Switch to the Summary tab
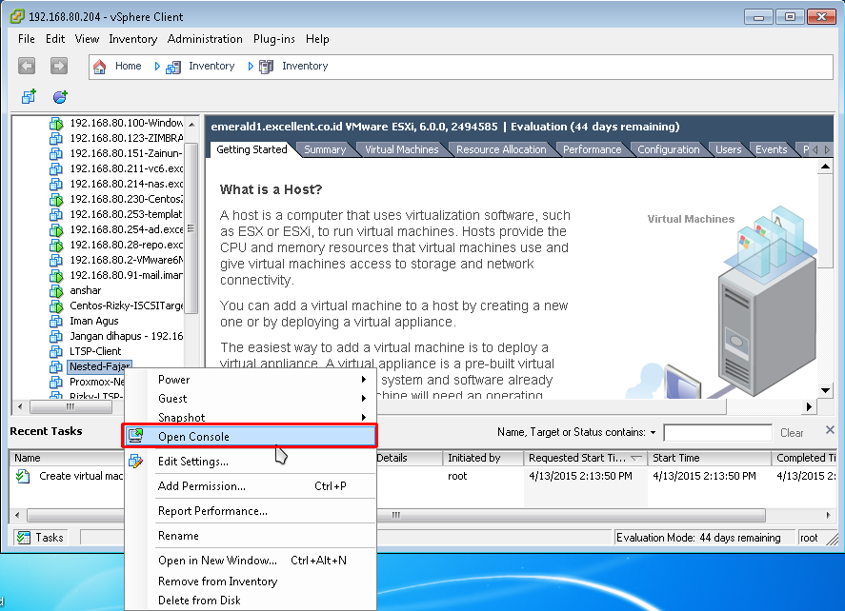845x611 pixels. pos(325,149)
